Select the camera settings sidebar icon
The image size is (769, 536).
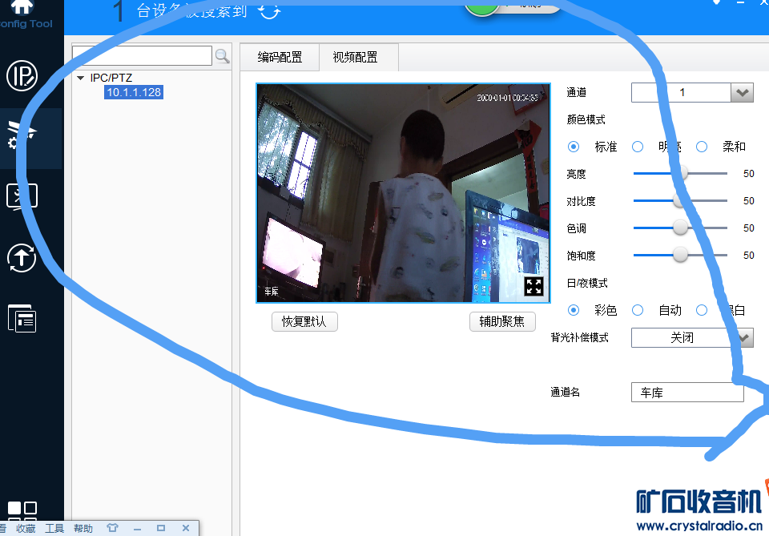[x=22, y=135]
